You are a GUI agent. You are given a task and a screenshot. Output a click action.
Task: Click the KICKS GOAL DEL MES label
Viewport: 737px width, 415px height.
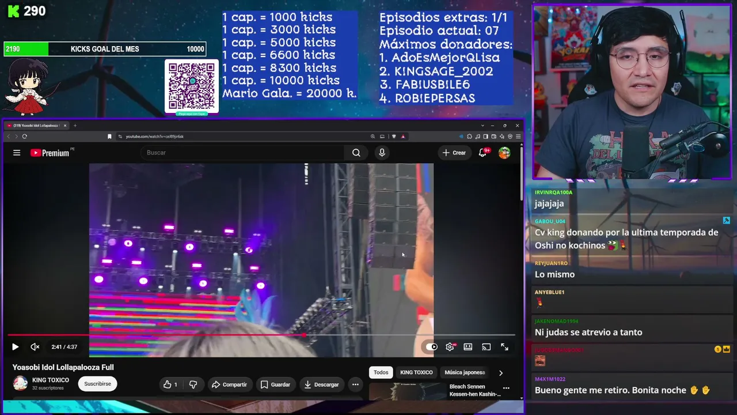click(x=105, y=49)
